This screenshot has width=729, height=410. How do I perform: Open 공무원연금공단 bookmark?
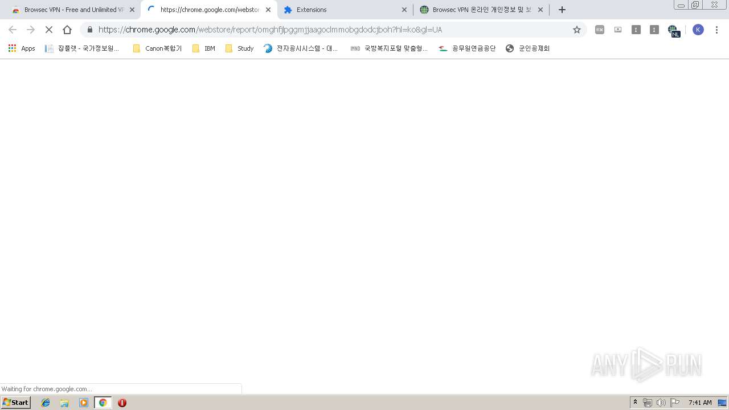pos(467,48)
